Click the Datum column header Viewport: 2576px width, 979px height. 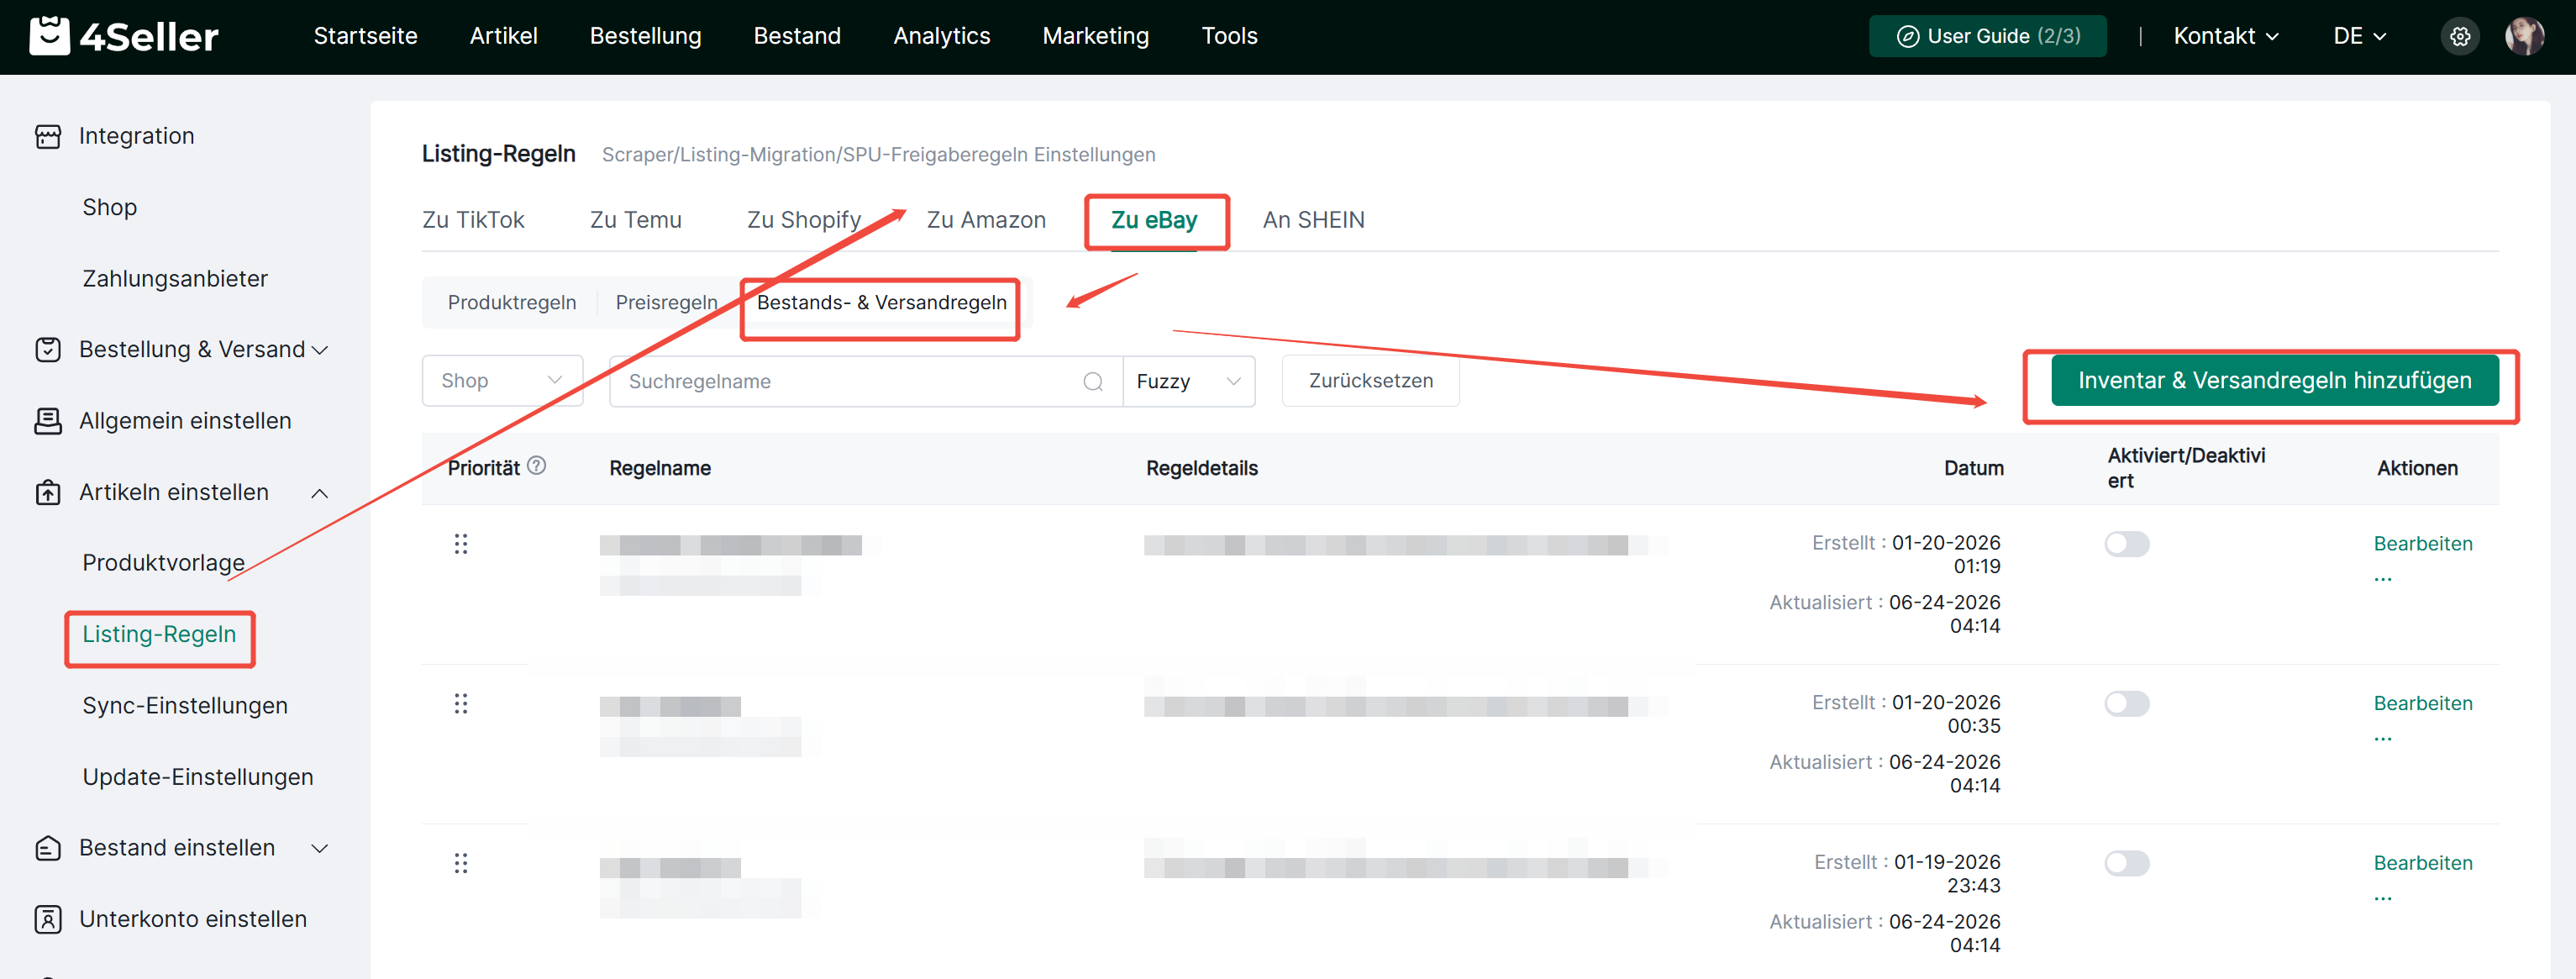1973,468
